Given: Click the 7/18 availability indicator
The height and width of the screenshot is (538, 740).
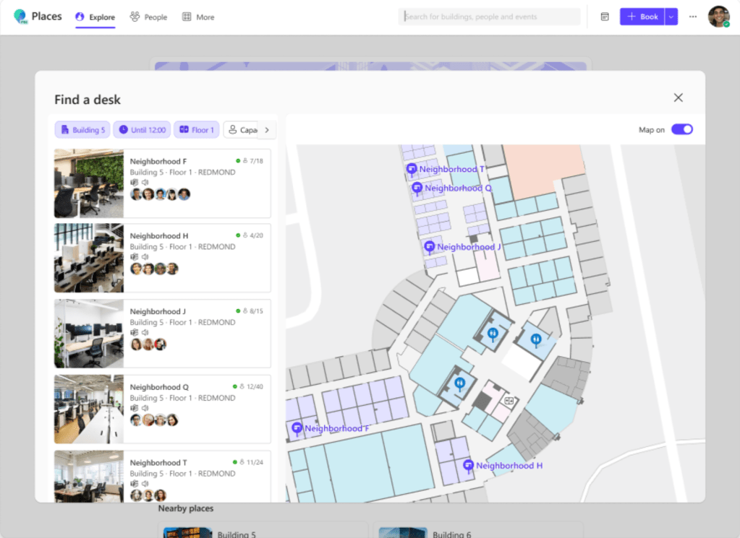Looking at the screenshot, I should click(250, 160).
